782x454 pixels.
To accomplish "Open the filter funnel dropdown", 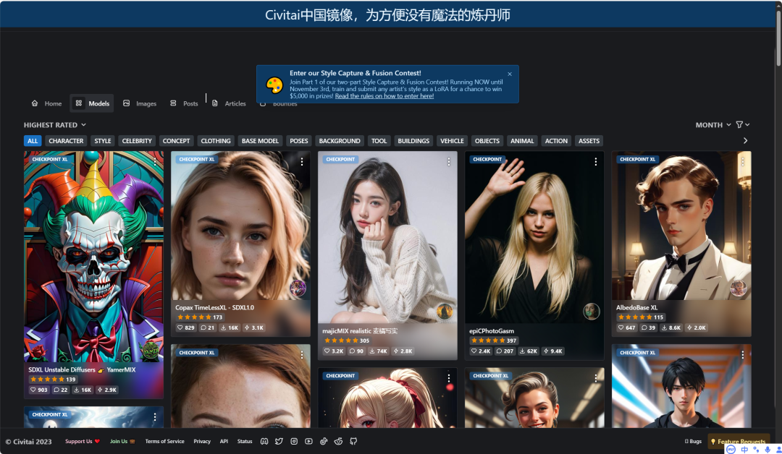I will click(x=743, y=125).
